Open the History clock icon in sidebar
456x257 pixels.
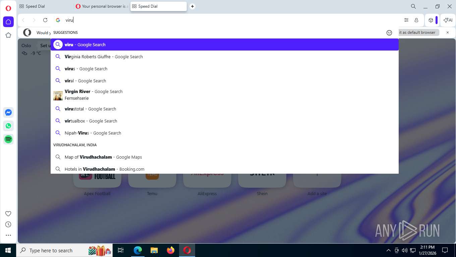pos(8,225)
